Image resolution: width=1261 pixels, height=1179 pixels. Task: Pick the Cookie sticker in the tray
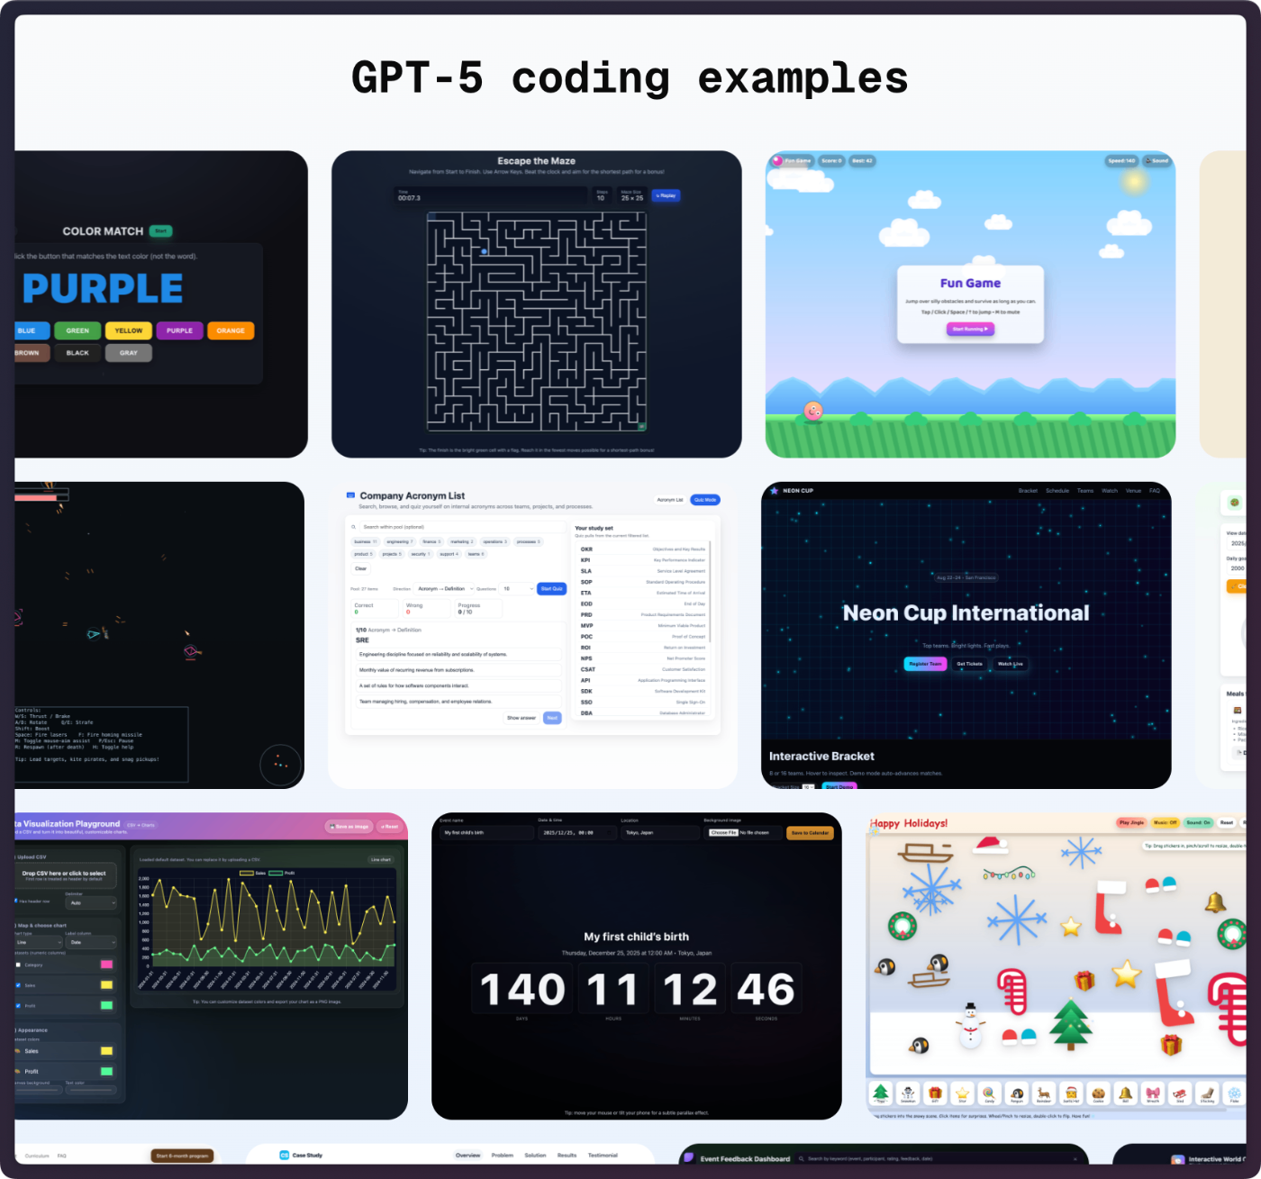(x=1098, y=1093)
